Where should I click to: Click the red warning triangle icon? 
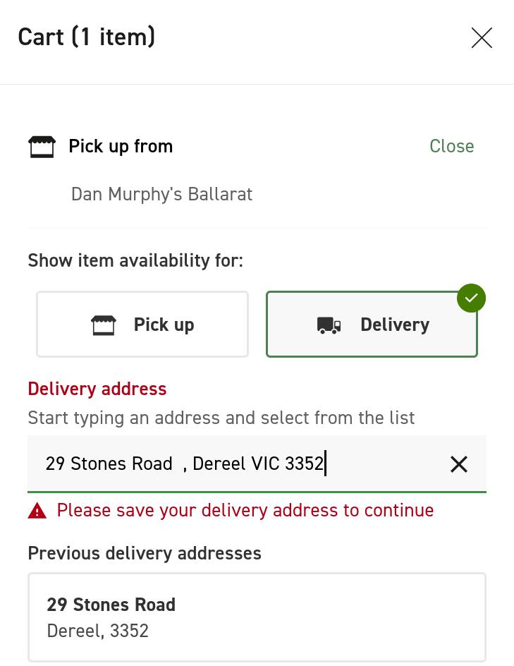point(37,511)
